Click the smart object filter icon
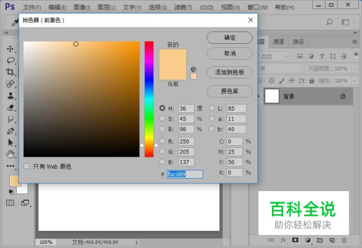The width and height of the screenshot is (362, 248). click(x=344, y=56)
